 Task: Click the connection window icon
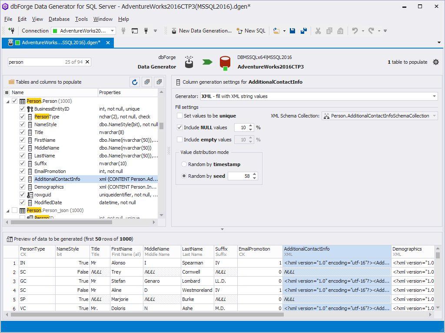click(135, 31)
